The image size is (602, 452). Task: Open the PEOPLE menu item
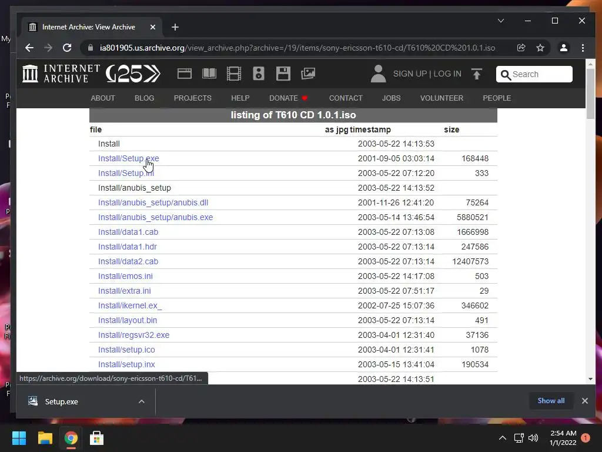[497, 98]
